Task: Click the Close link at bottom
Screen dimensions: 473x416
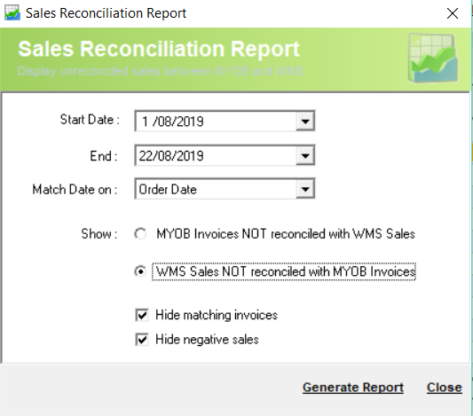Action: tap(445, 388)
